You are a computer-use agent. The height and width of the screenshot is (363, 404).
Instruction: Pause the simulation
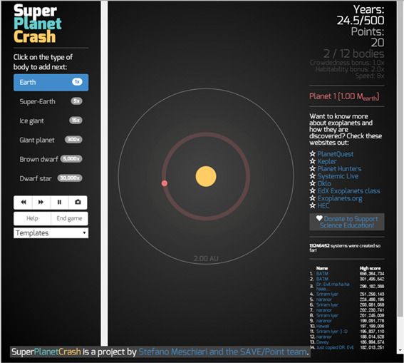60,202
